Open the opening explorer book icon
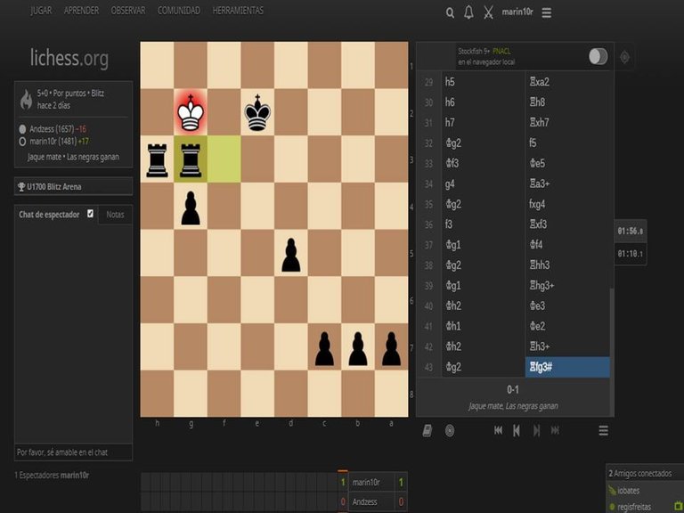The width and height of the screenshot is (684, 513). [427, 430]
